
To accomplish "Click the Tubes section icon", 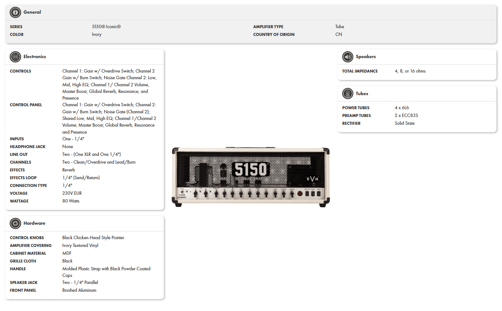I will pos(348,93).
